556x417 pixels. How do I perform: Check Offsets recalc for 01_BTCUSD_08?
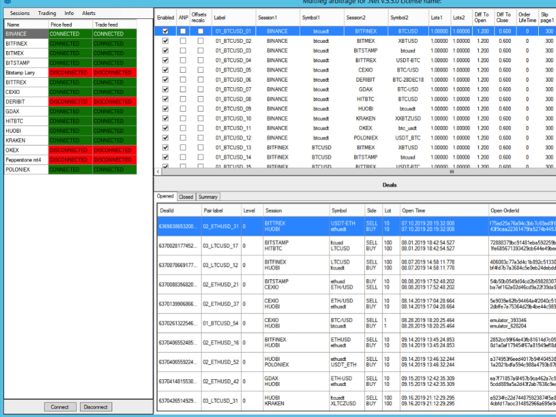pos(200,99)
